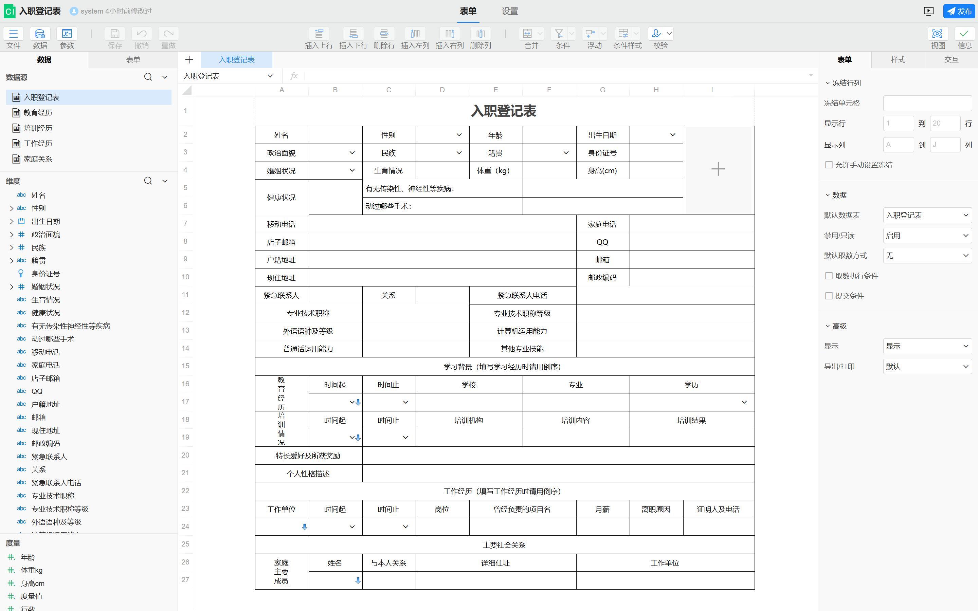The width and height of the screenshot is (978, 611).
Task: Check the 取数执行条件 checkbox
Action: [x=829, y=276]
